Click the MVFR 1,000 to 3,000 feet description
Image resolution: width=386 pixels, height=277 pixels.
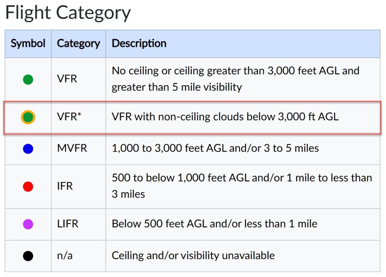click(x=215, y=148)
